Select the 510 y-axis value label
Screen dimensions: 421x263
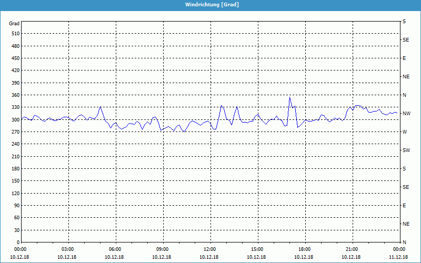[x=15, y=34]
